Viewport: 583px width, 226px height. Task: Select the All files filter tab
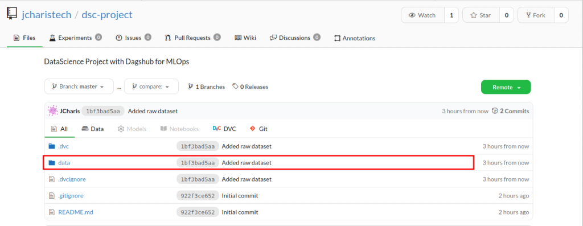tap(59, 129)
